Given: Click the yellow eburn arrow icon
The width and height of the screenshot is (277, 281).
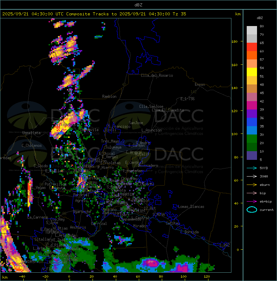Looking at the screenshot, I should [x=252, y=185].
